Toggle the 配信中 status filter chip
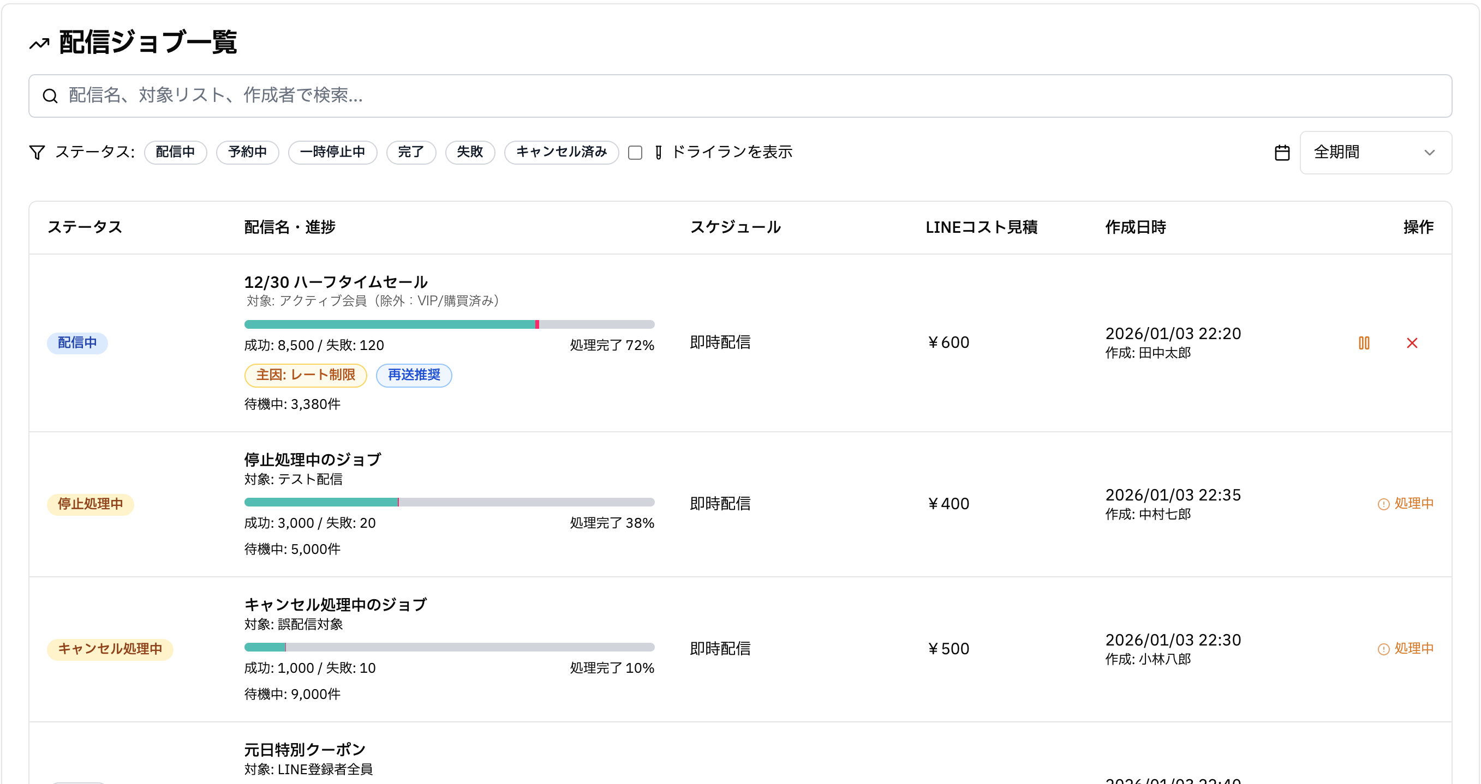 (175, 152)
